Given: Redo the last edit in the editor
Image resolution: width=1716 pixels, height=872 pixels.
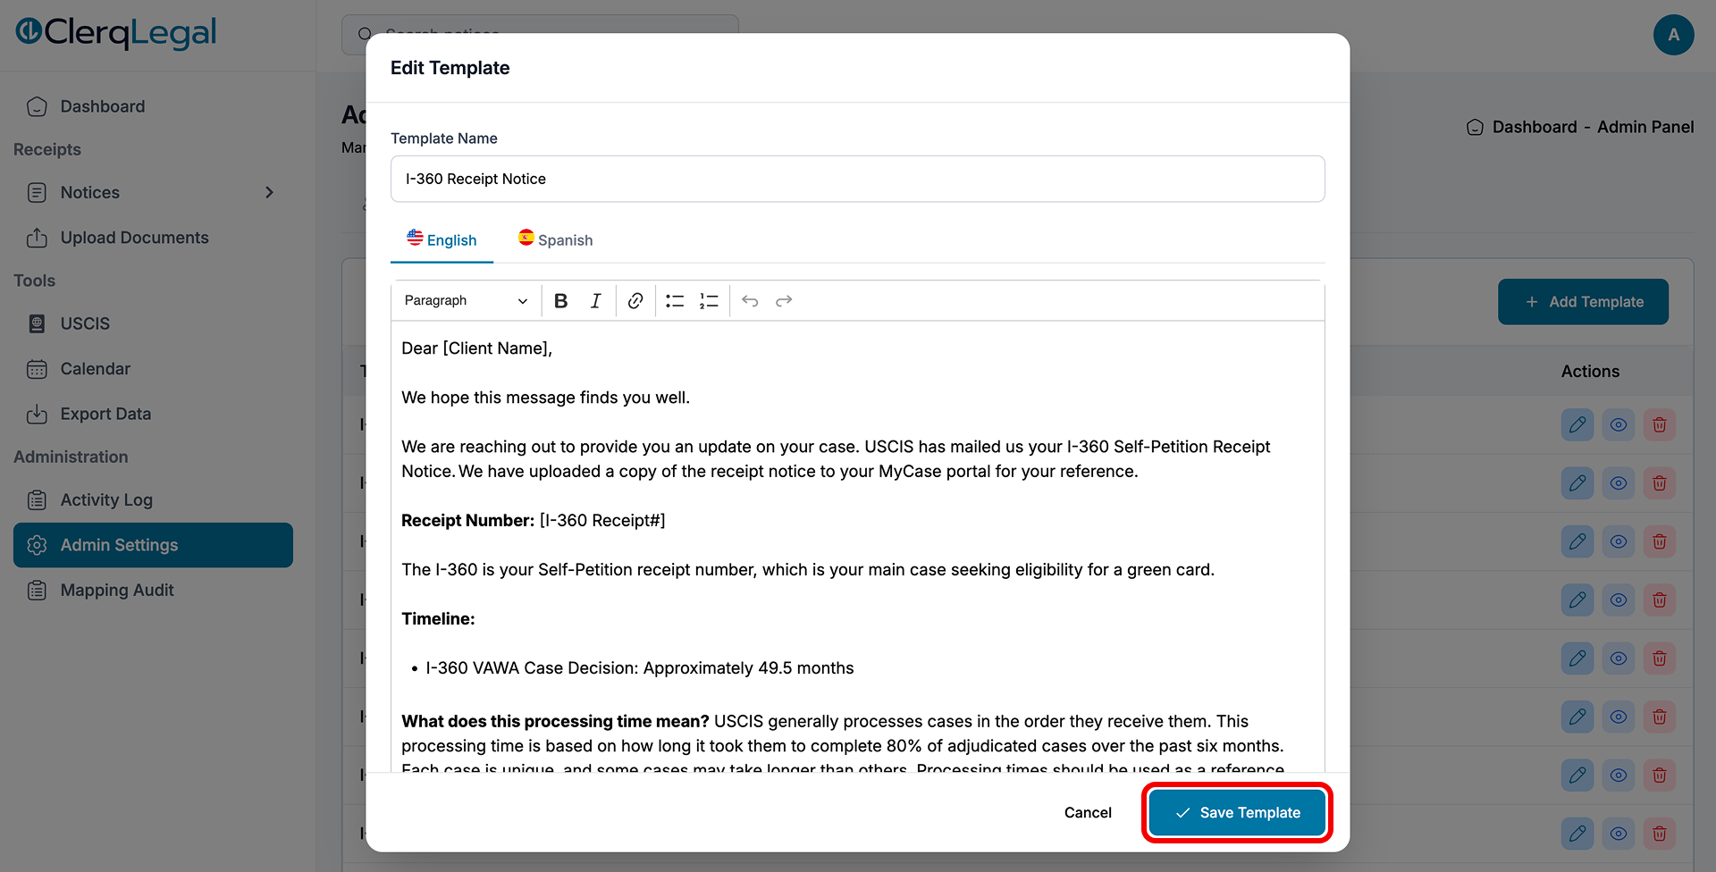Looking at the screenshot, I should point(784,301).
